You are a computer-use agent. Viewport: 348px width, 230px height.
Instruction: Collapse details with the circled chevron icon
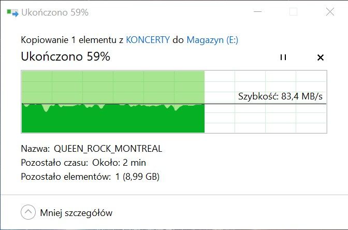(x=28, y=212)
